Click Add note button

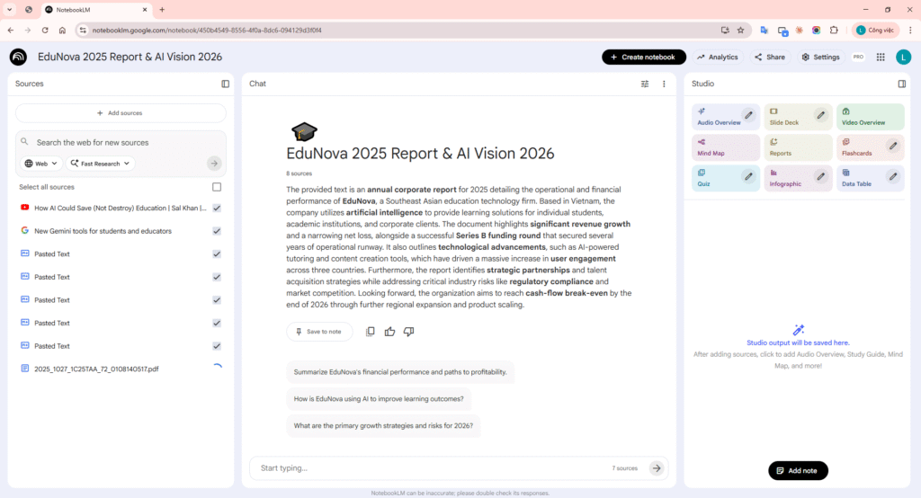798,471
